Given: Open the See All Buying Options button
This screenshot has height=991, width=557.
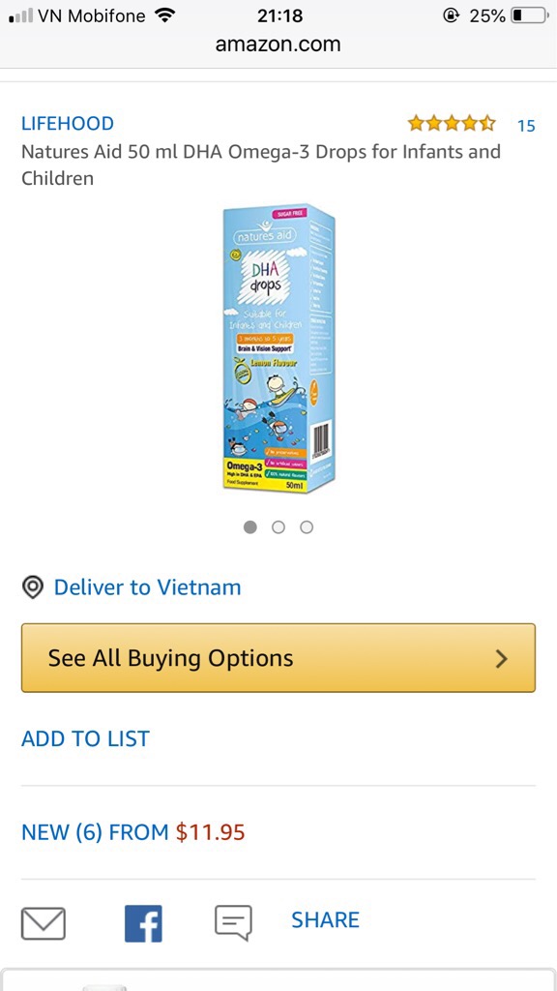Looking at the screenshot, I should [278, 658].
